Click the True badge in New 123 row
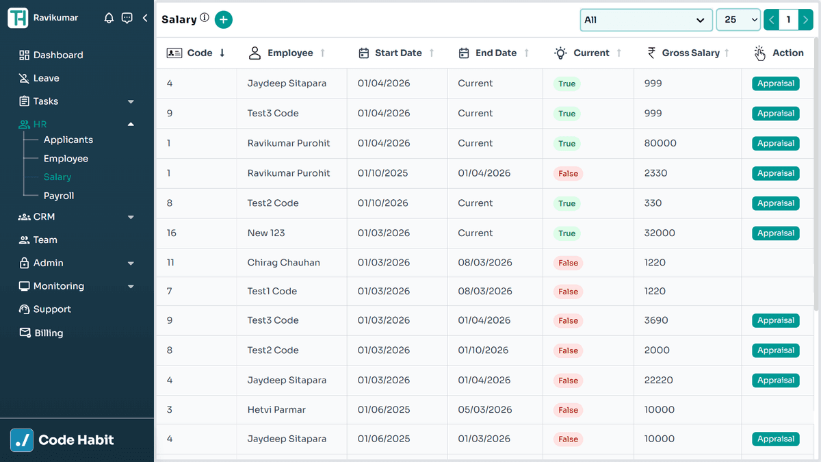This screenshot has width=821, height=462. [x=567, y=233]
